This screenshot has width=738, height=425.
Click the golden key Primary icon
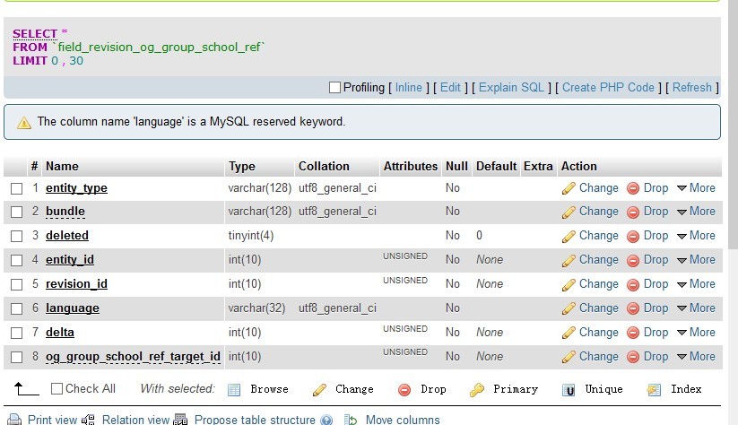[x=477, y=390]
